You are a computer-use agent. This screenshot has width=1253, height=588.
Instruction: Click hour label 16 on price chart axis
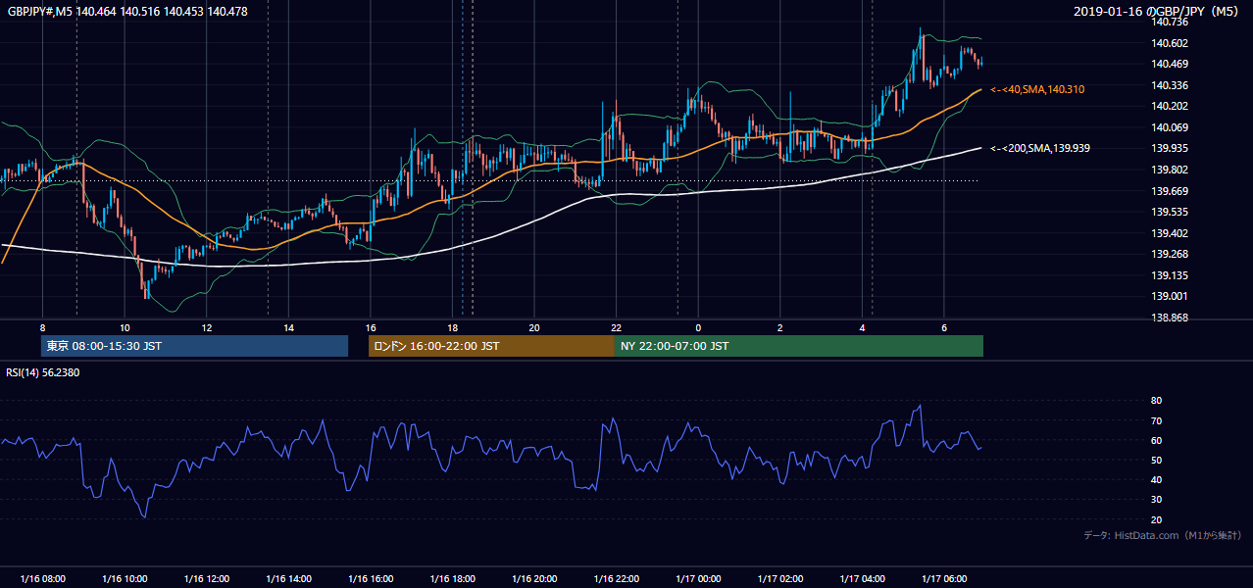coord(371,327)
